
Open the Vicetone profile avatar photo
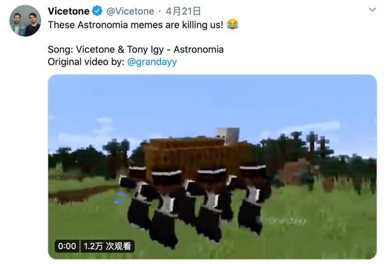25,20
